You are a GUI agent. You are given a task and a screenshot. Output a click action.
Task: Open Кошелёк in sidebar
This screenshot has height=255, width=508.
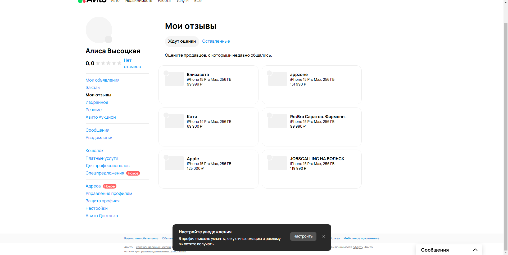94,150
